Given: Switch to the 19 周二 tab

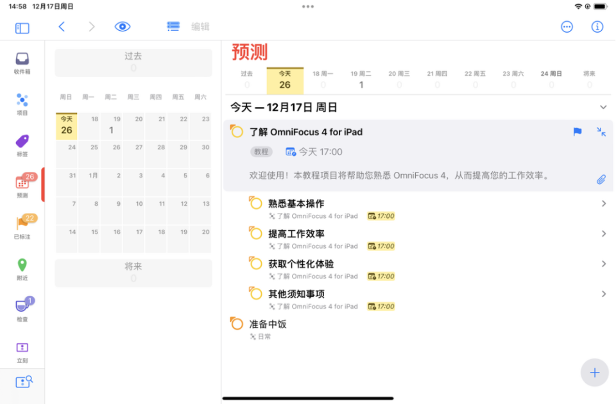Looking at the screenshot, I should click(x=361, y=80).
